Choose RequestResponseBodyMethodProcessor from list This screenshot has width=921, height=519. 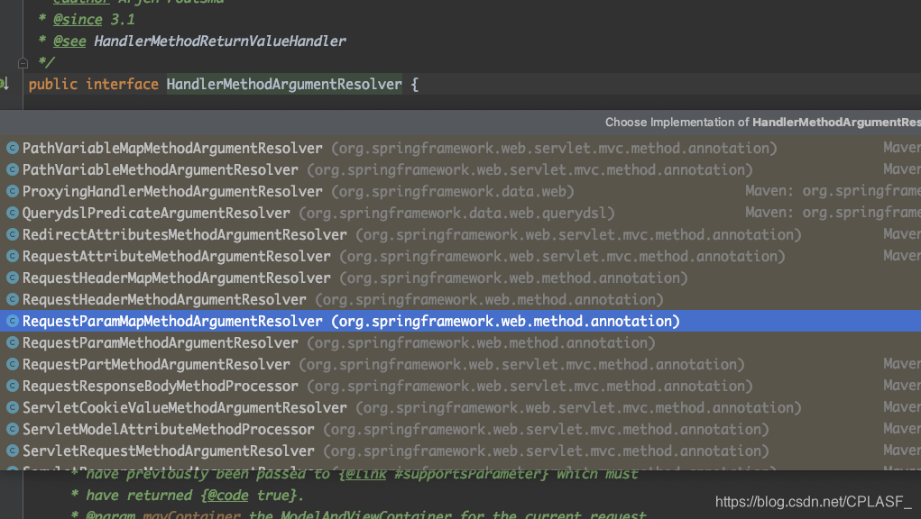(460, 387)
